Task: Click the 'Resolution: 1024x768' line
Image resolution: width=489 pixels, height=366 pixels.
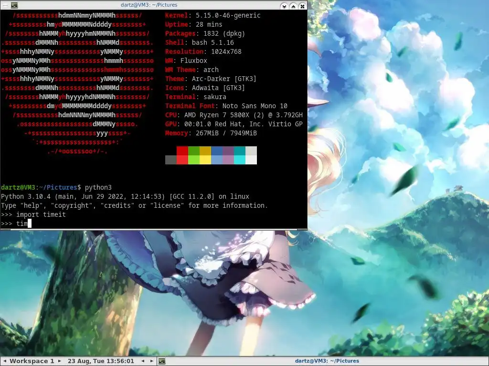Action: tap(203, 51)
